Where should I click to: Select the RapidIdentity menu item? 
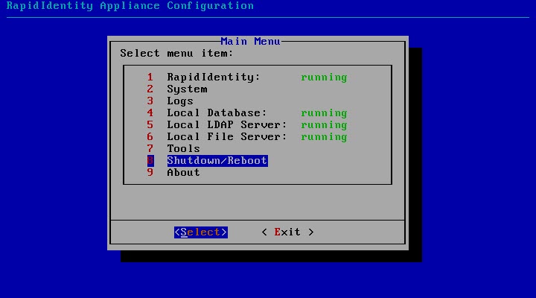click(214, 77)
